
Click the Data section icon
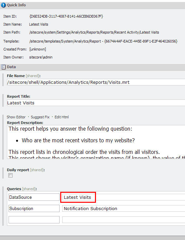pos(3,67)
